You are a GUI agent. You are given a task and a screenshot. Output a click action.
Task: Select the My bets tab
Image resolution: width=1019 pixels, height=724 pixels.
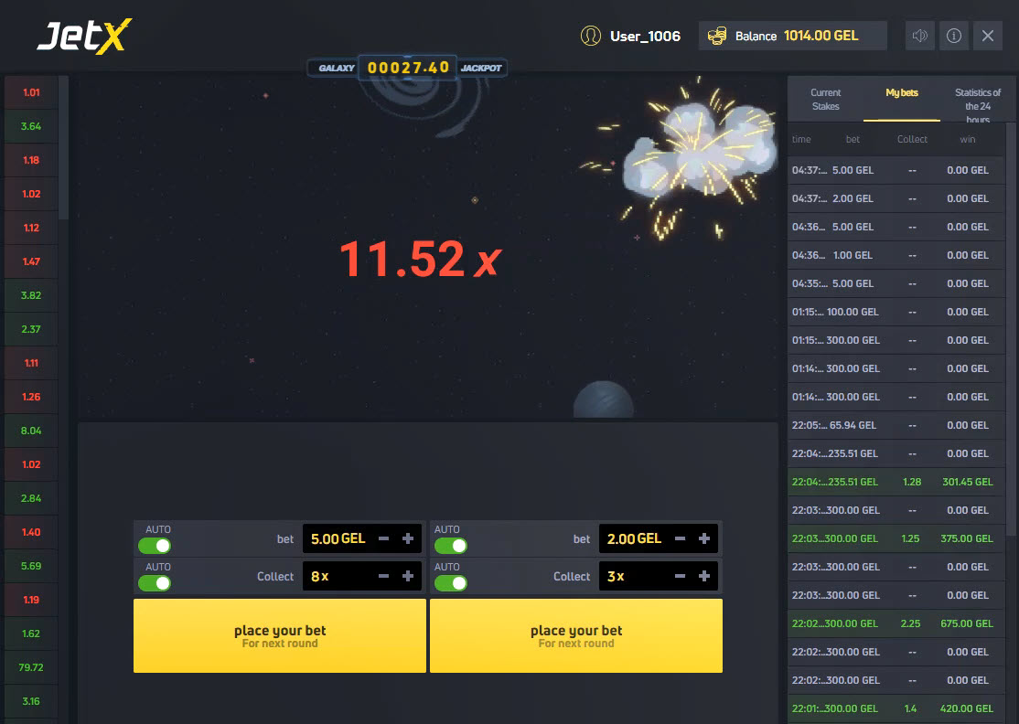(x=901, y=93)
